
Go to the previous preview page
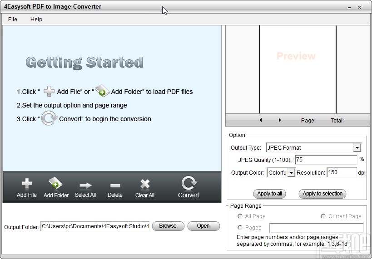point(261,120)
